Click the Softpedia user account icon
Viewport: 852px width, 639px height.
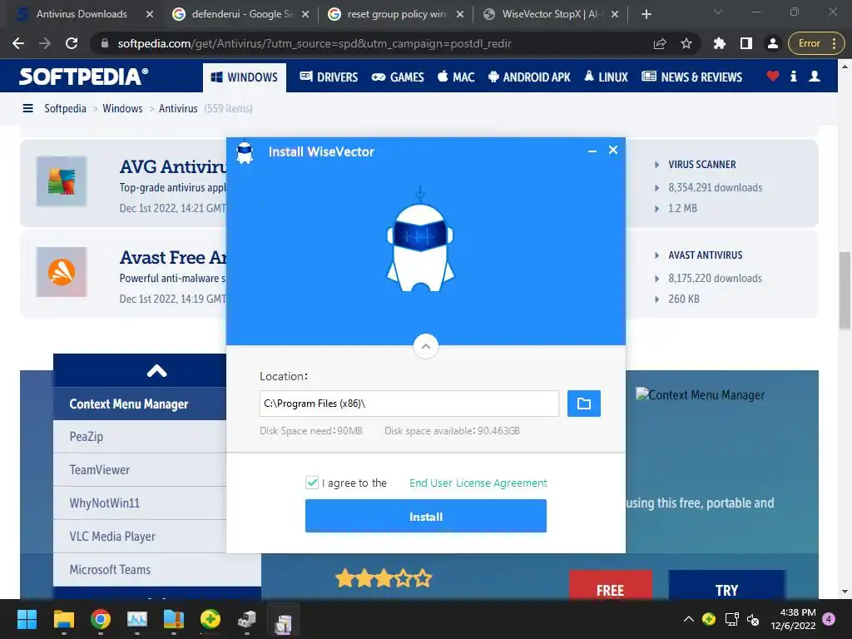[x=815, y=76]
